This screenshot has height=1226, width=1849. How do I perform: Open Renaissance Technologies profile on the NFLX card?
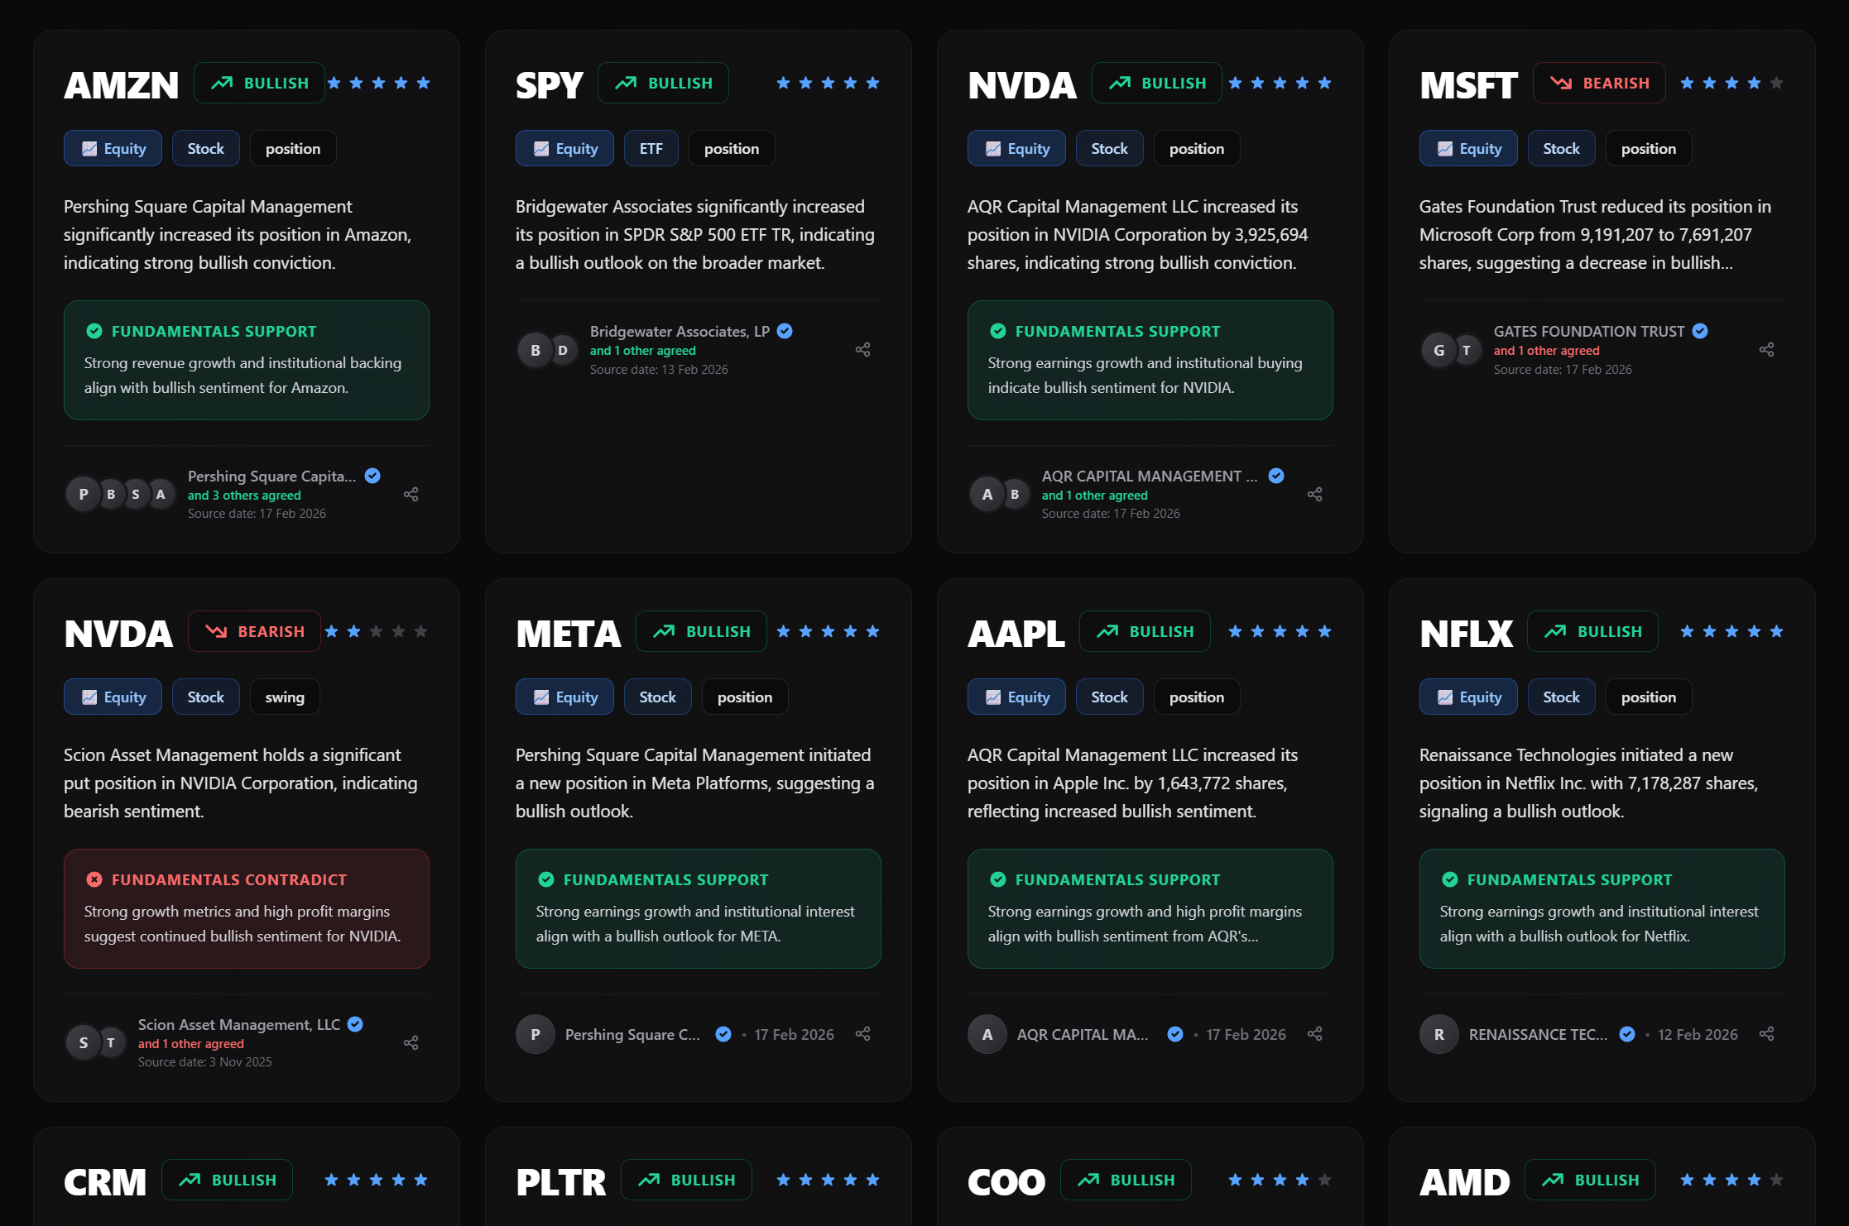point(1538,1034)
